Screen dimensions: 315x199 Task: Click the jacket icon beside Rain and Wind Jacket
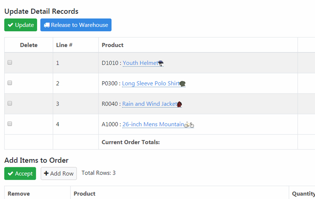pos(179,104)
